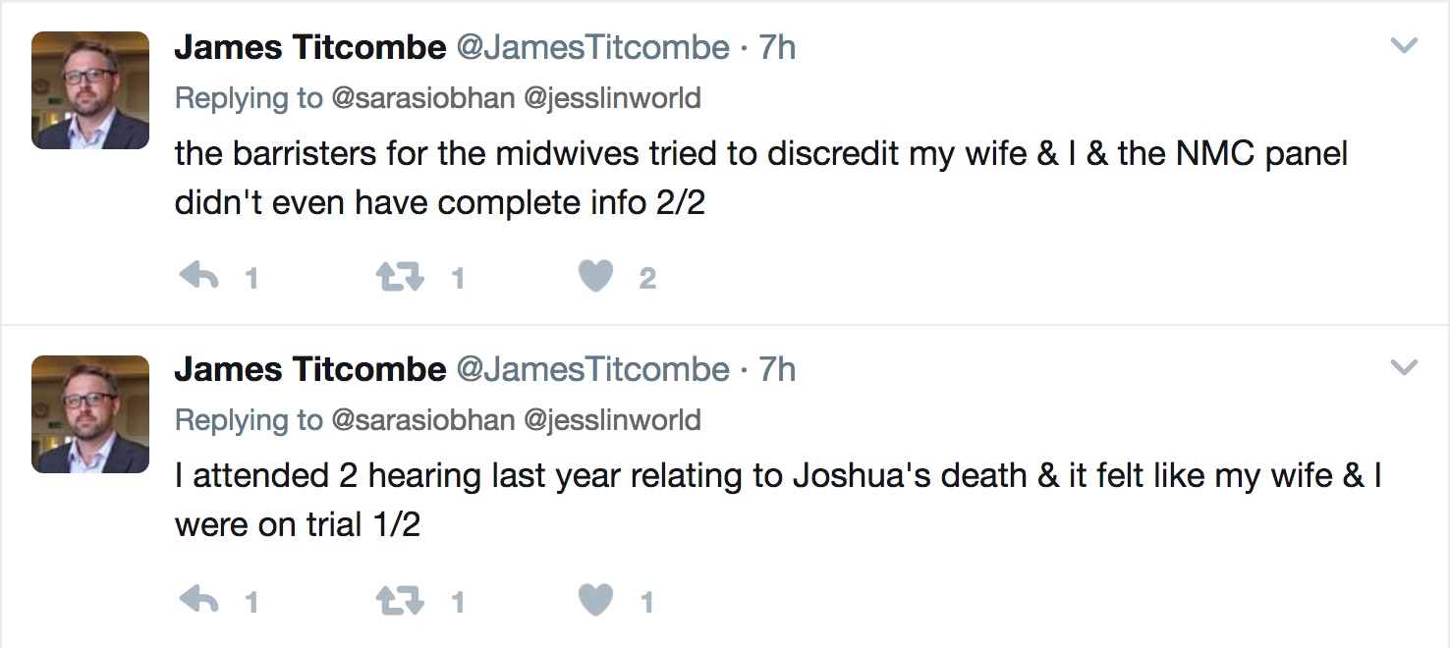Viewport: 1450px width, 648px height.
Task: Open the 7h timestamp on the first tweet
Action: click(777, 47)
